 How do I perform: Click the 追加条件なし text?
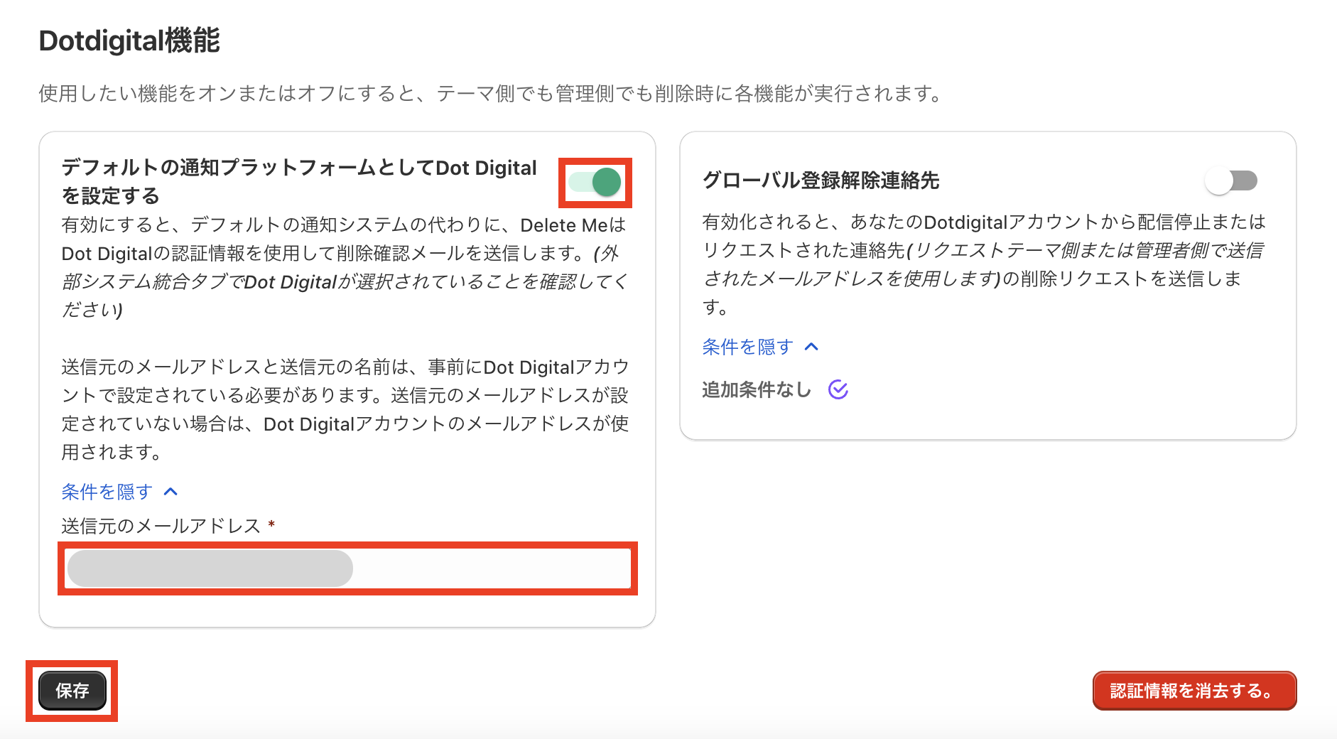coord(756,389)
